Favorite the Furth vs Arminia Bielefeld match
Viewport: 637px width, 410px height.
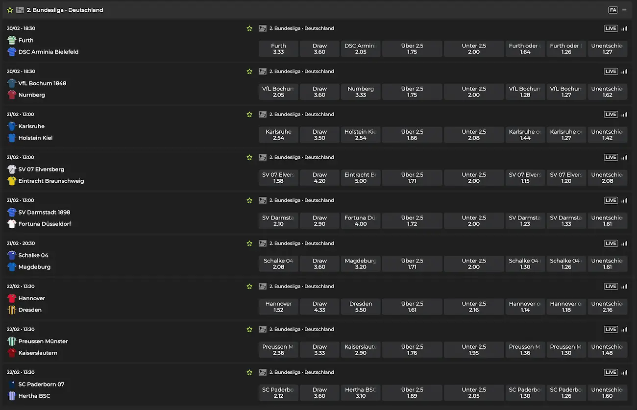click(x=249, y=28)
